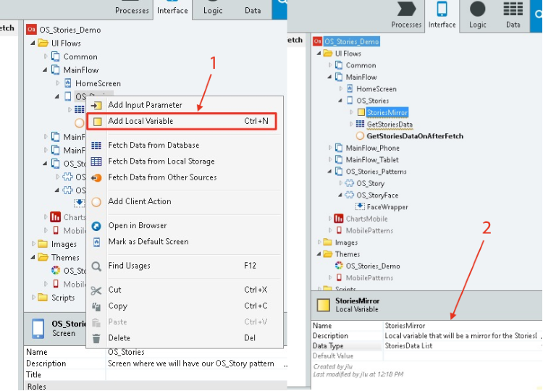Choose Fetch Data from Local Storage
This screenshot has height=391, width=543.
click(x=161, y=161)
